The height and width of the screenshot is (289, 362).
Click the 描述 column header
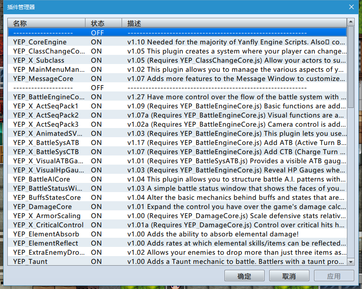point(234,23)
